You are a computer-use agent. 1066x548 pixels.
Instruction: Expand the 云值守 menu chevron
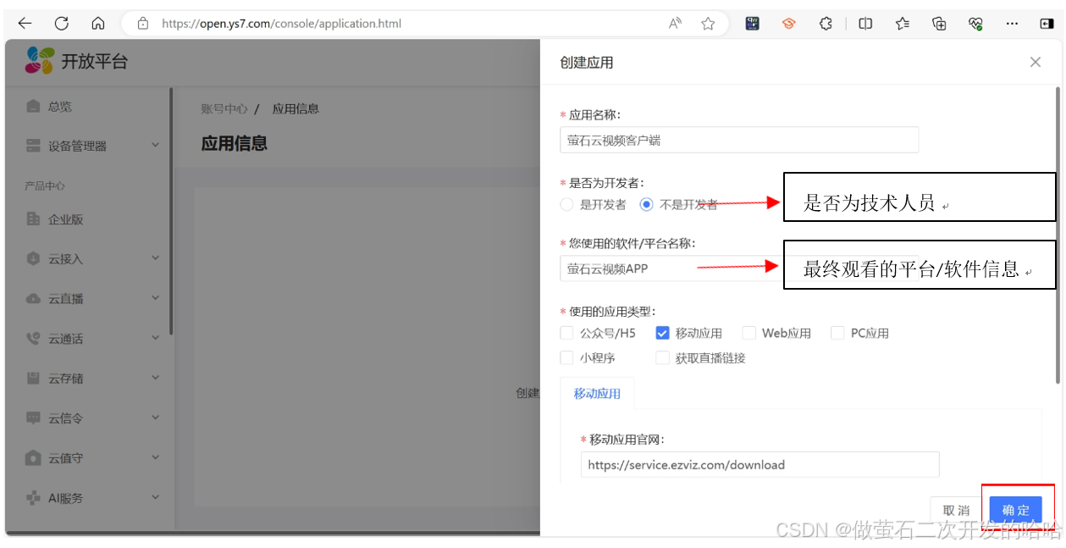155,457
